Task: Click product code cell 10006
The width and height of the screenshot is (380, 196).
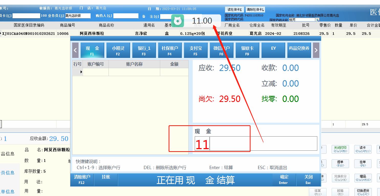Action: point(67,34)
